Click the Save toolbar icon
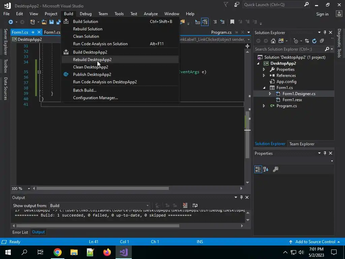Image resolution: width=345 pixels, height=259 pixels. point(52,22)
